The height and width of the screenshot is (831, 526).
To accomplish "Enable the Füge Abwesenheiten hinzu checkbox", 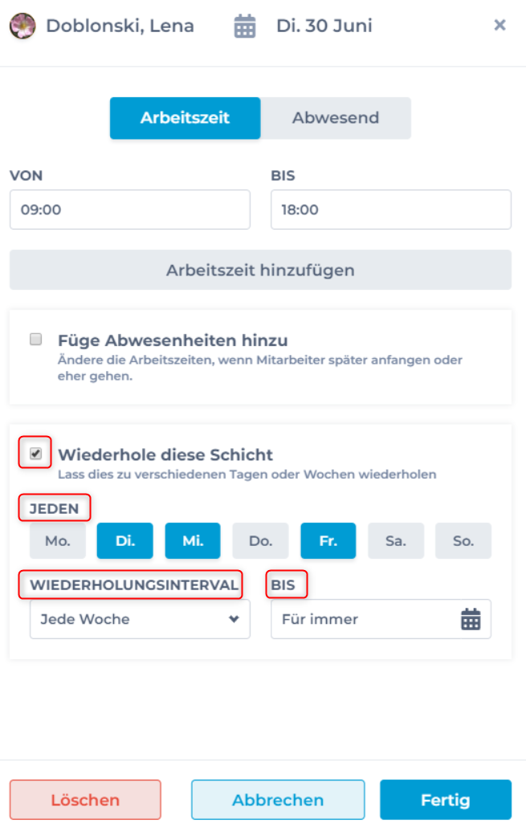I will (x=35, y=340).
